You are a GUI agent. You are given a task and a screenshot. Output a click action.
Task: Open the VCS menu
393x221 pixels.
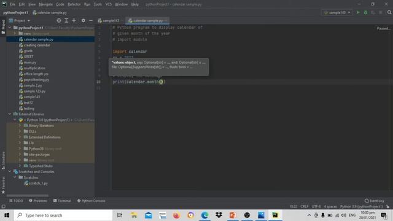click(109, 4)
